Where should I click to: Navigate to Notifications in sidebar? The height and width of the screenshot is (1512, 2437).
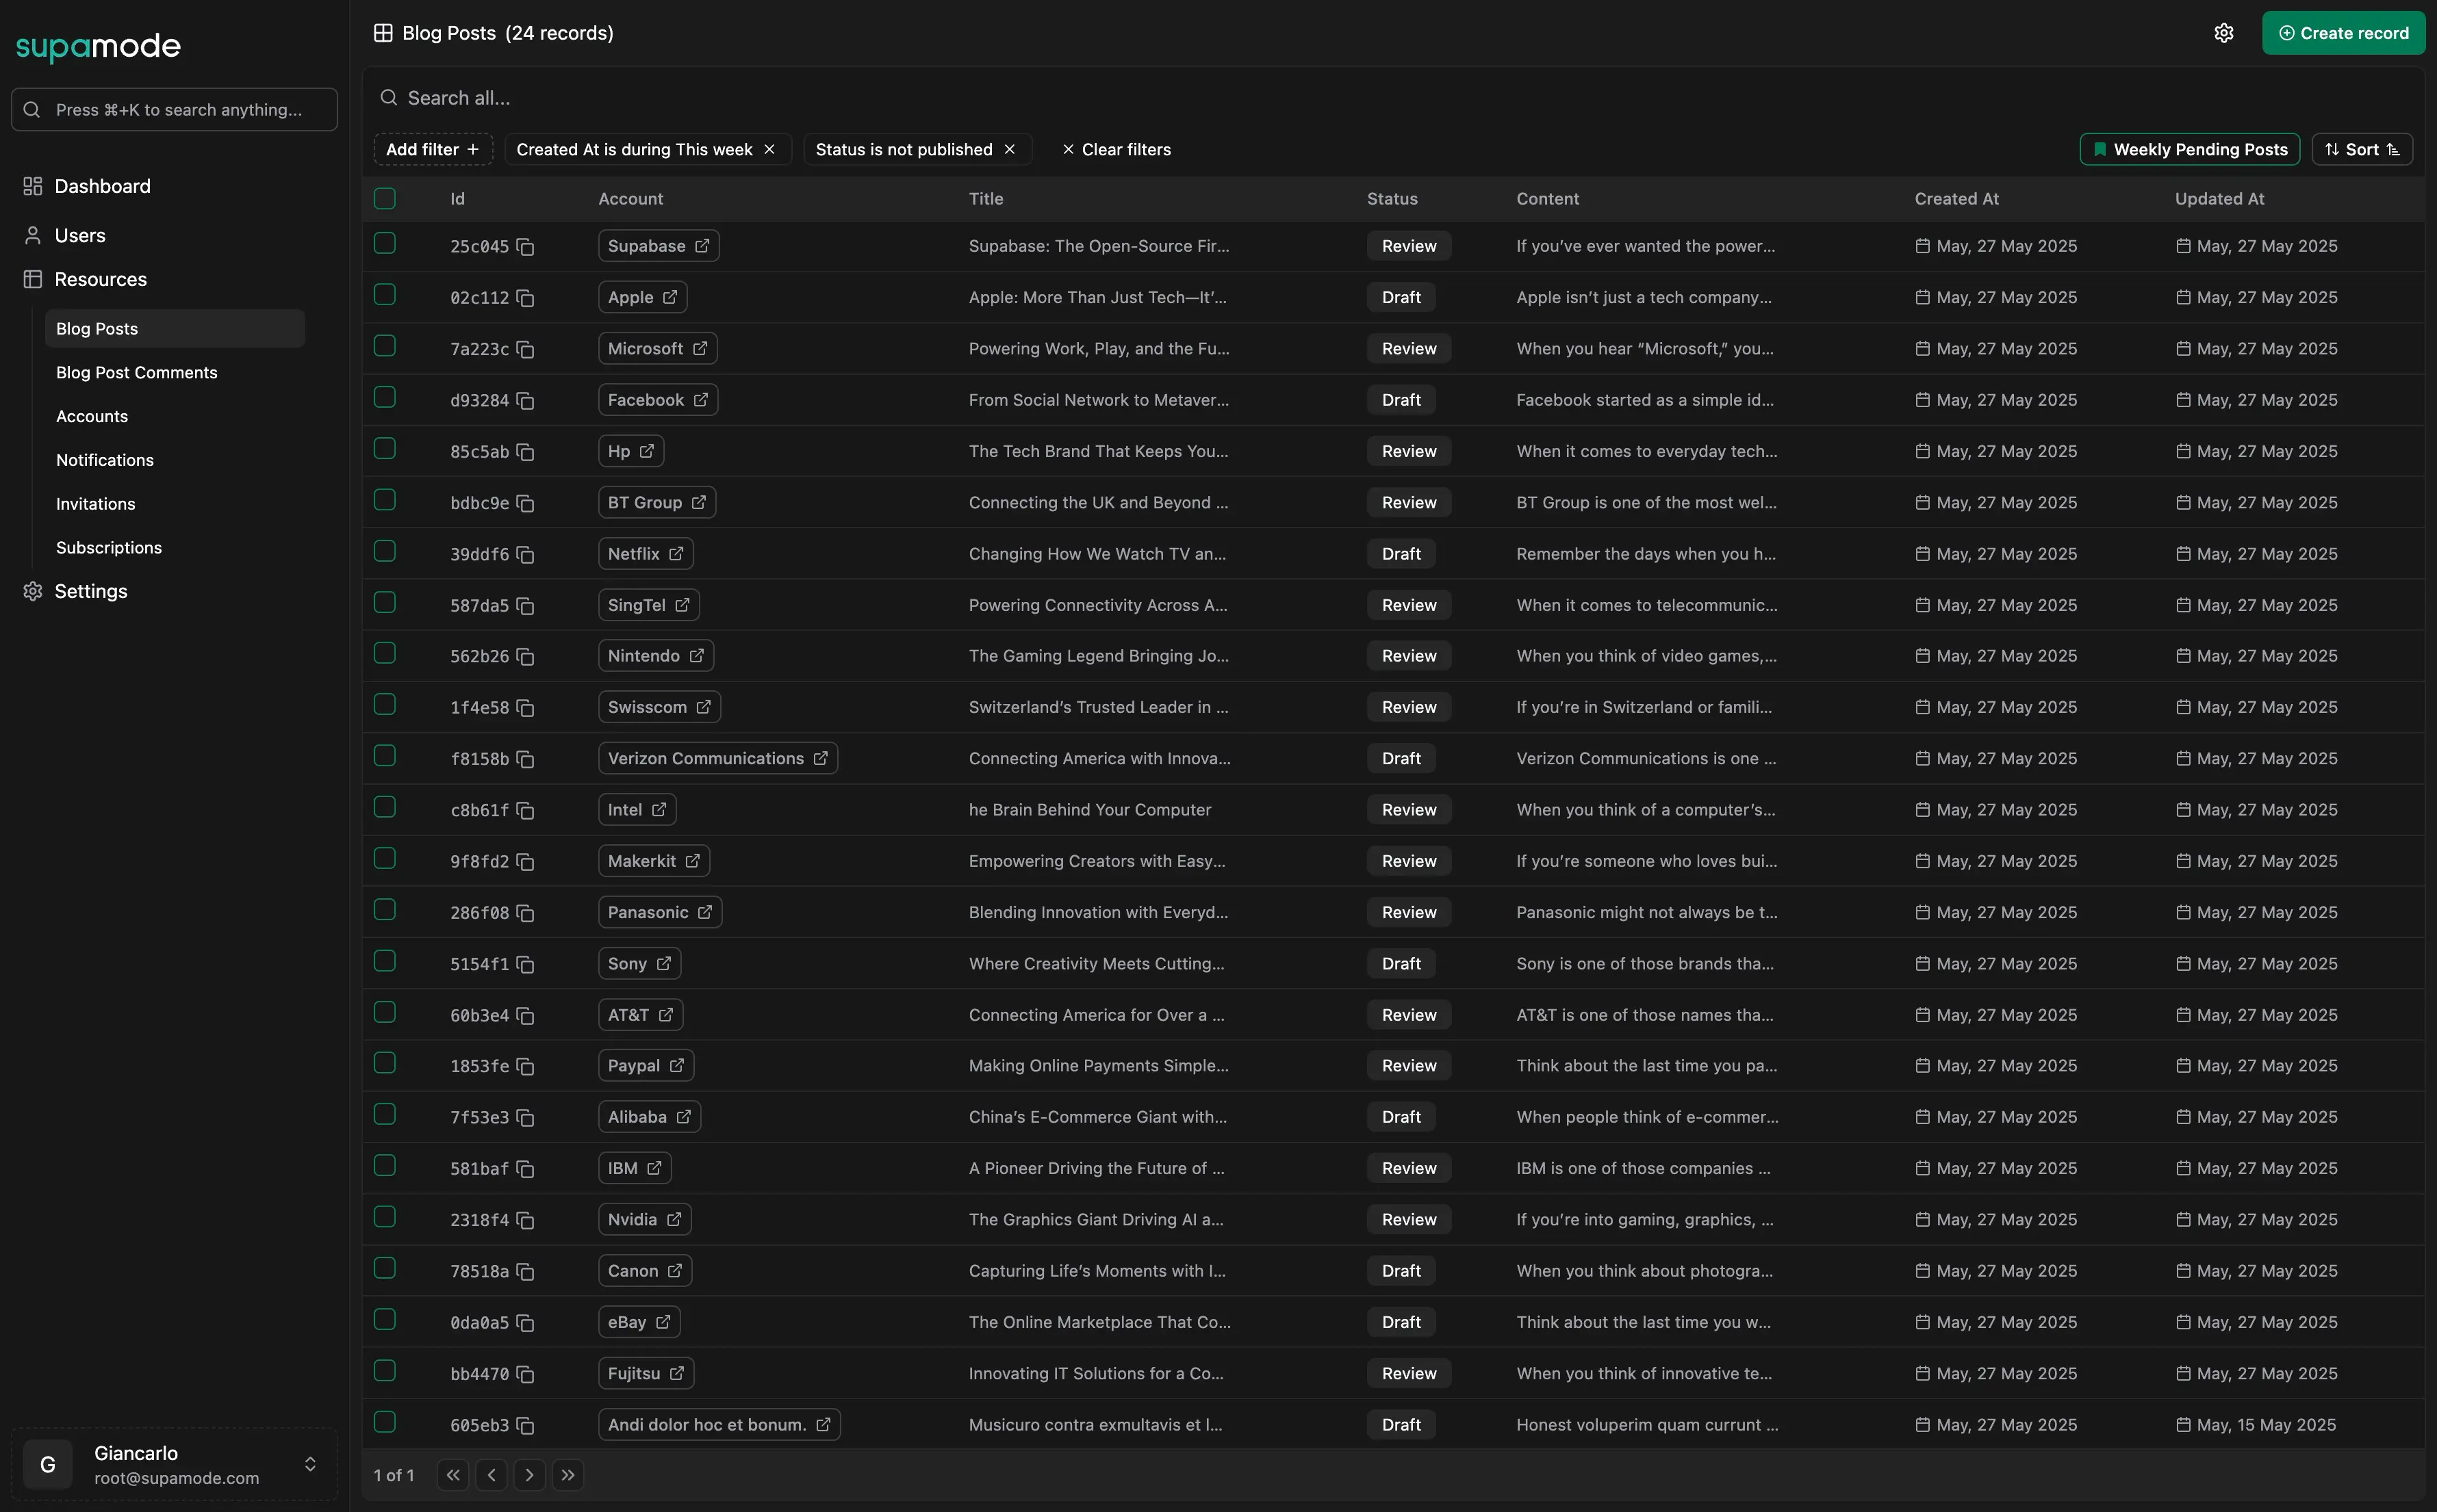[105, 460]
